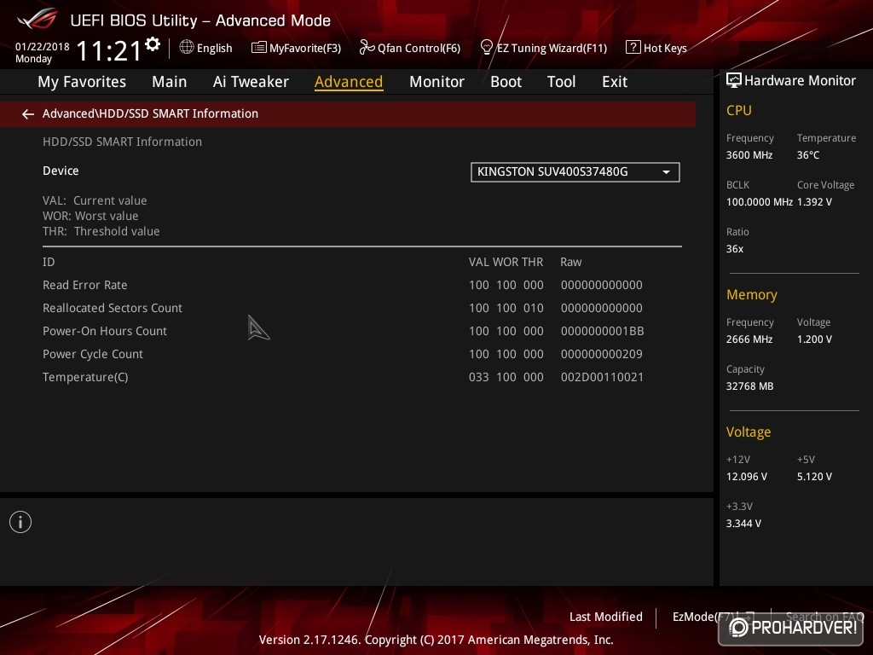Screen dimensions: 873x655
Task: Click the Hot Keys question mark icon
Action: [633, 48]
